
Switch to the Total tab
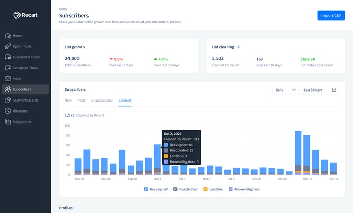pyautogui.click(x=82, y=100)
